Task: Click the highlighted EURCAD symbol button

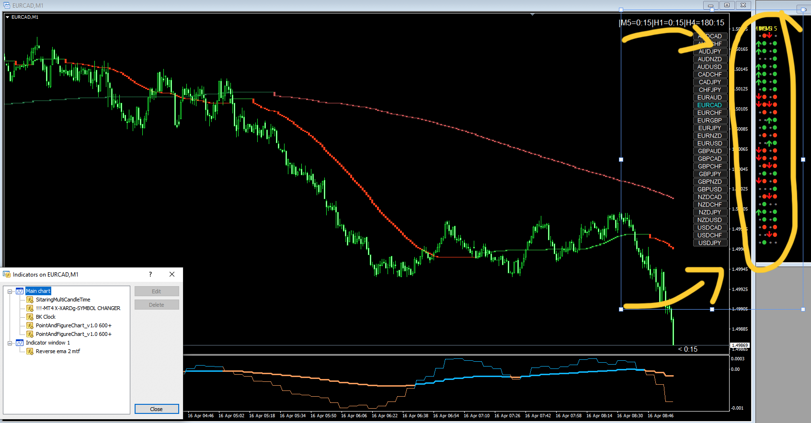Action: coord(710,105)
